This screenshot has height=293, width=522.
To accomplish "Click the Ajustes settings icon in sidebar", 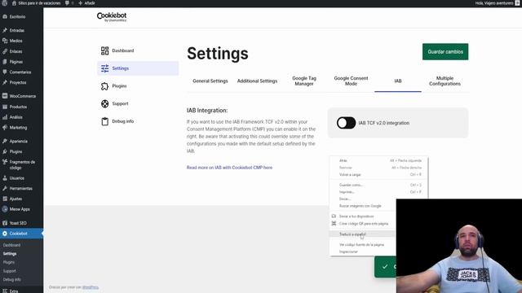I will [5, 199].
